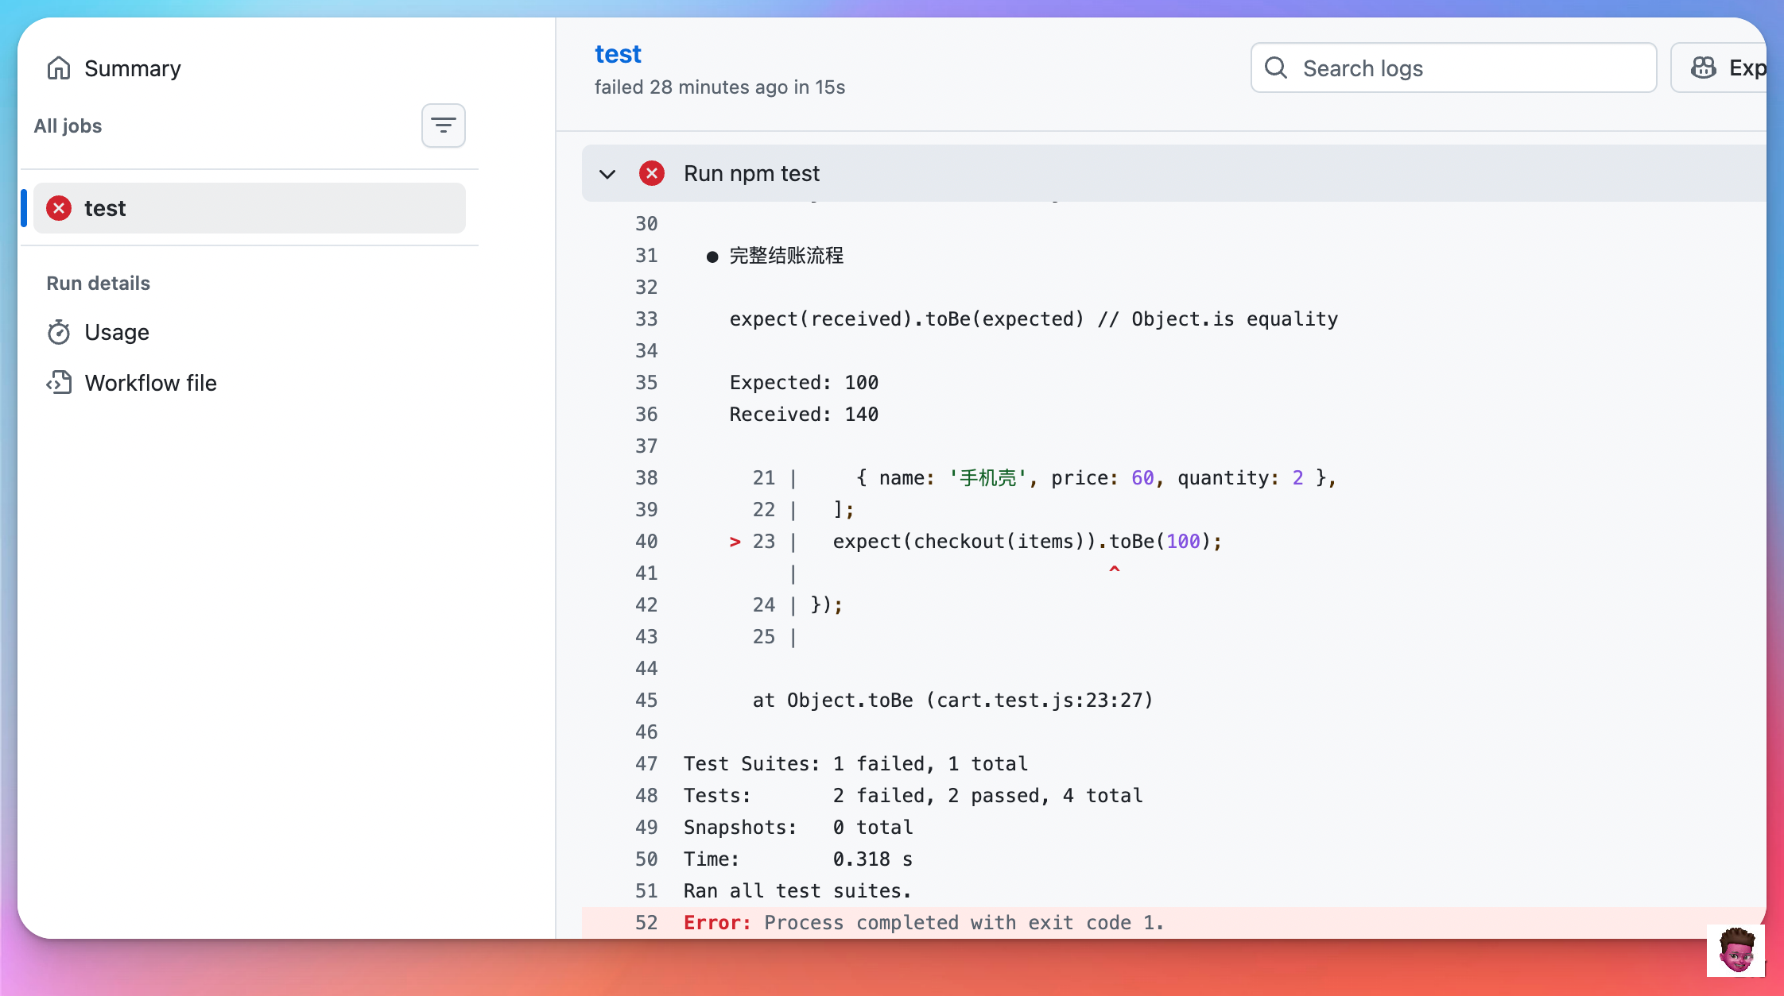Go to Summary
The width and height of the screenshot is (1784, 996).
tap(133, 68)
